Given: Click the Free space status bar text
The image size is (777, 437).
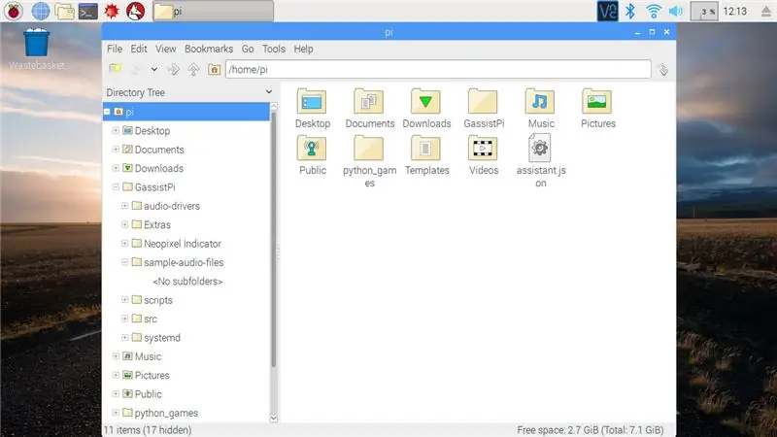Looking at the screenshot, I should (591, 430).
